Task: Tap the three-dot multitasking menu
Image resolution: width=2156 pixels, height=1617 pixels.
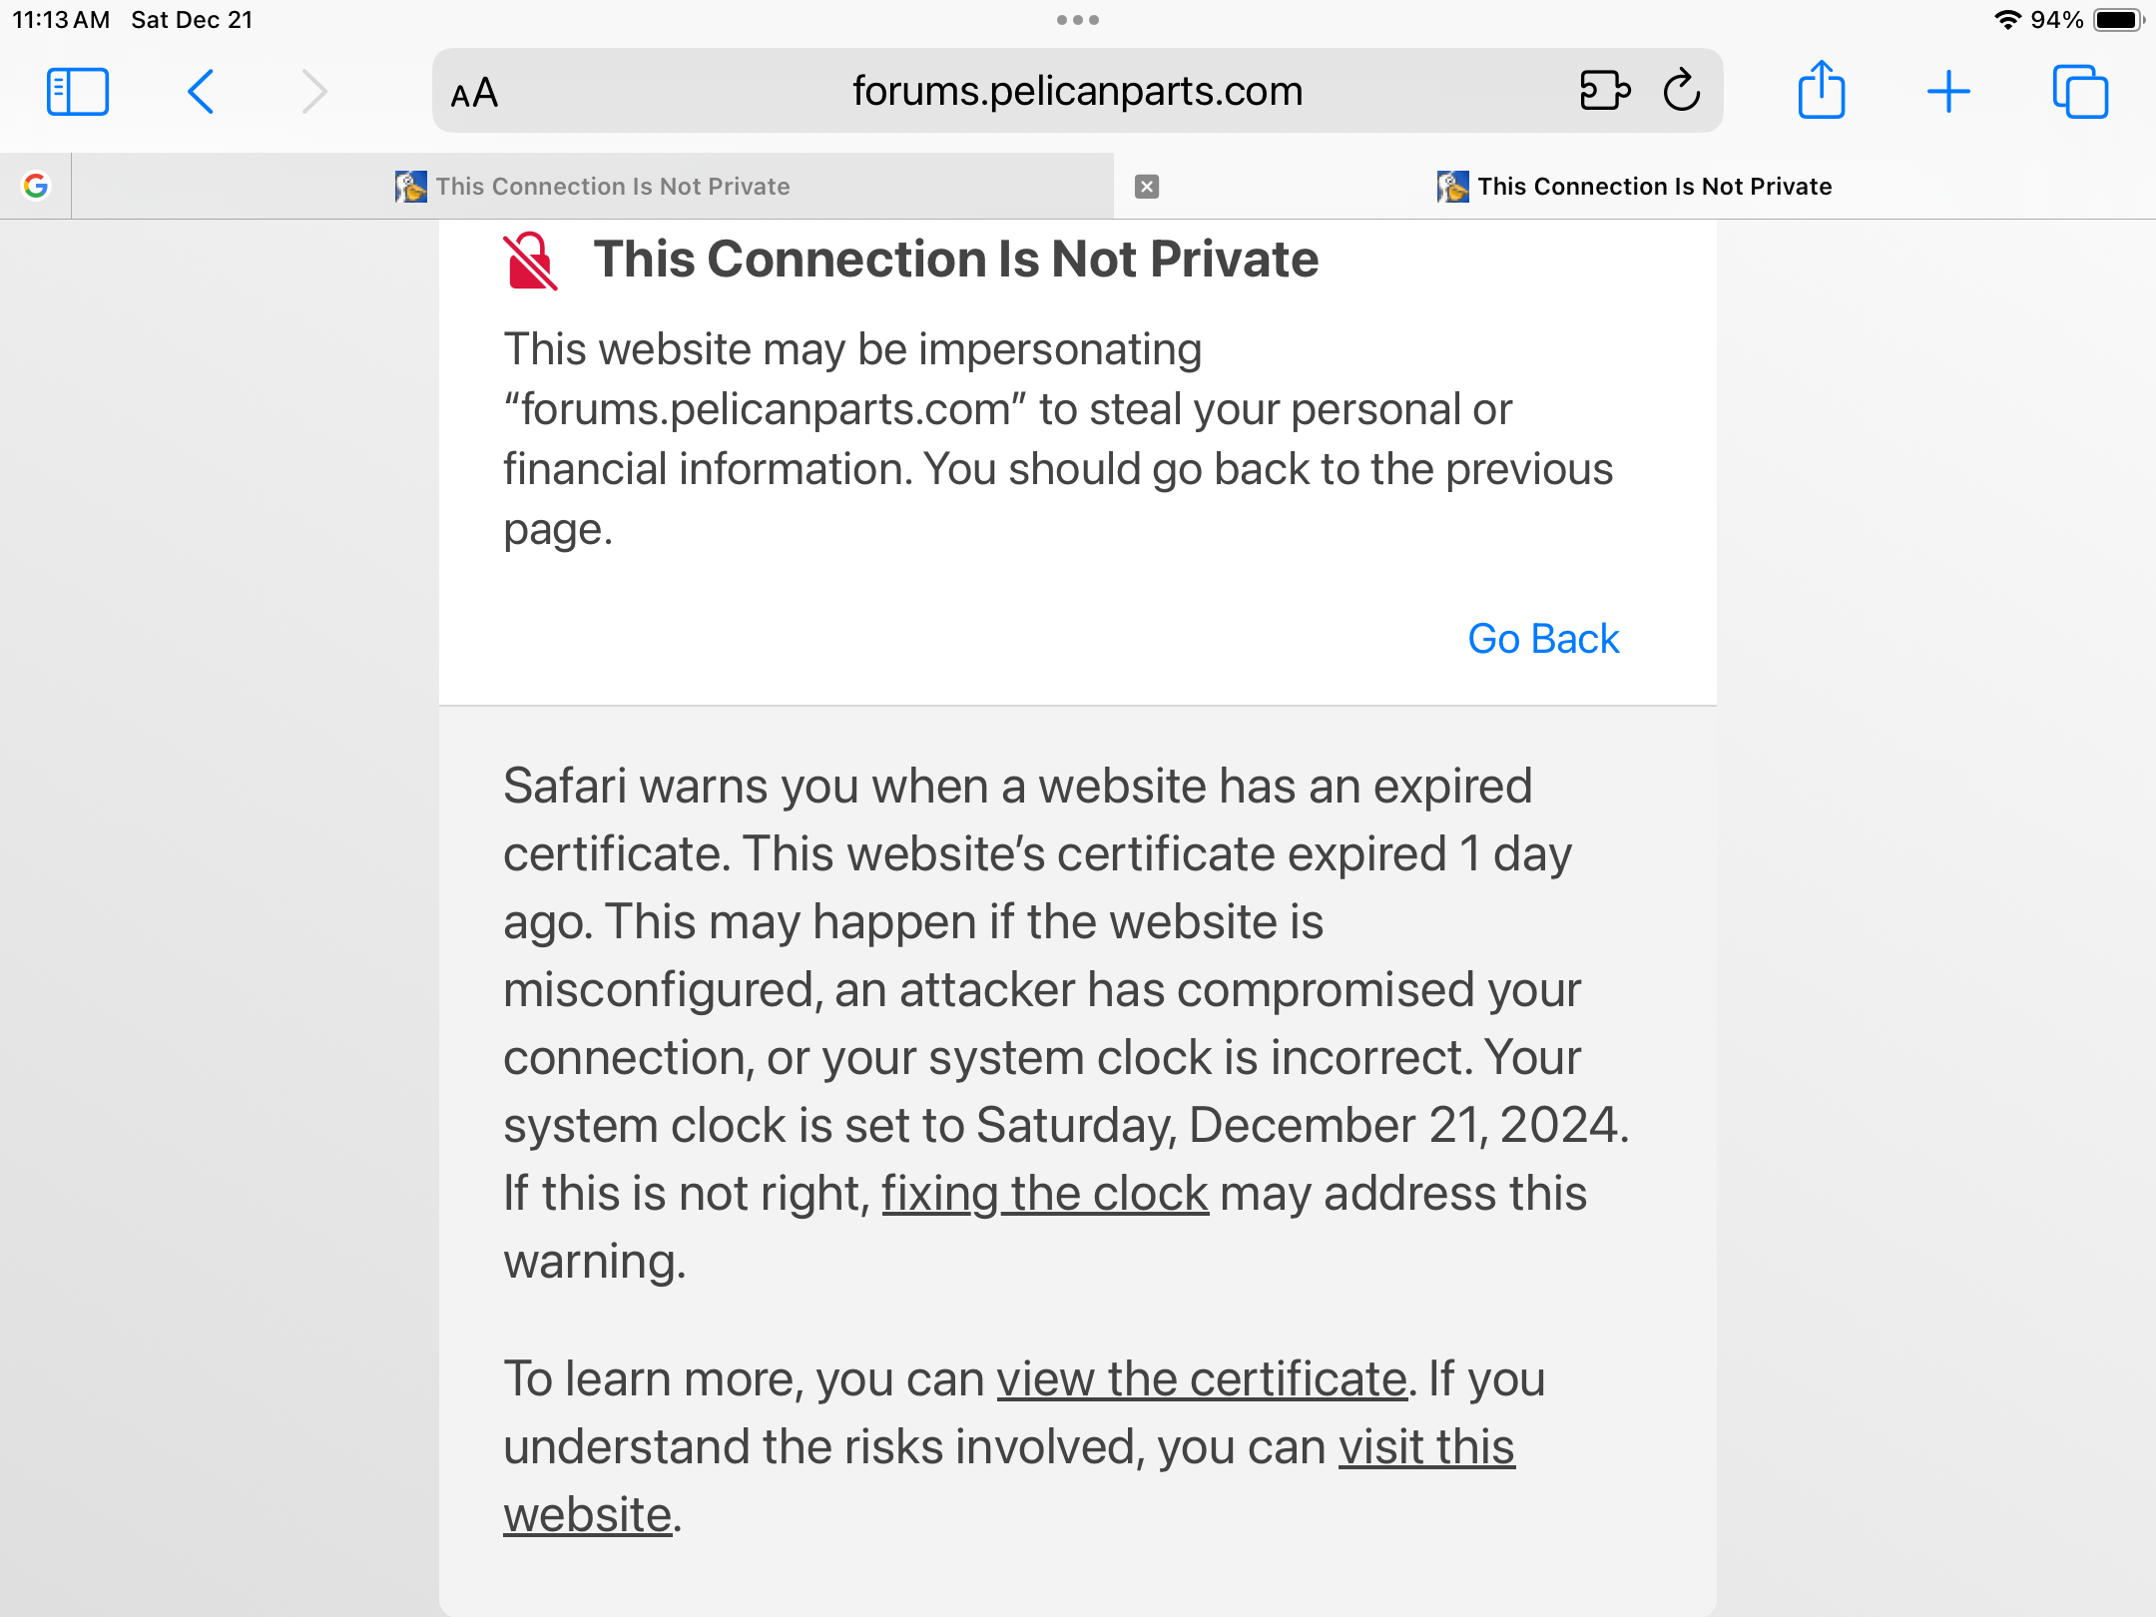Action: (x=1078, y=20)
